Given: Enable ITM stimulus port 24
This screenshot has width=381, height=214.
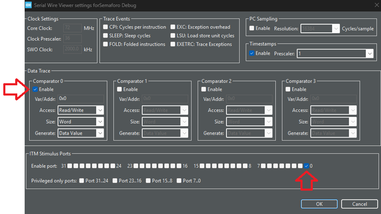Looking at the screenshot, I should 113,166.
